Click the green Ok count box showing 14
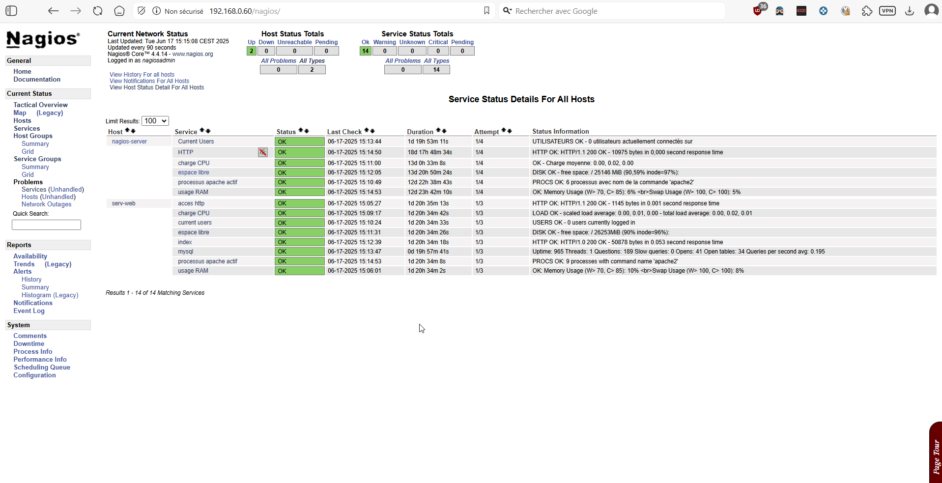This screenshot has width=942, height=483. pos(365,51)
